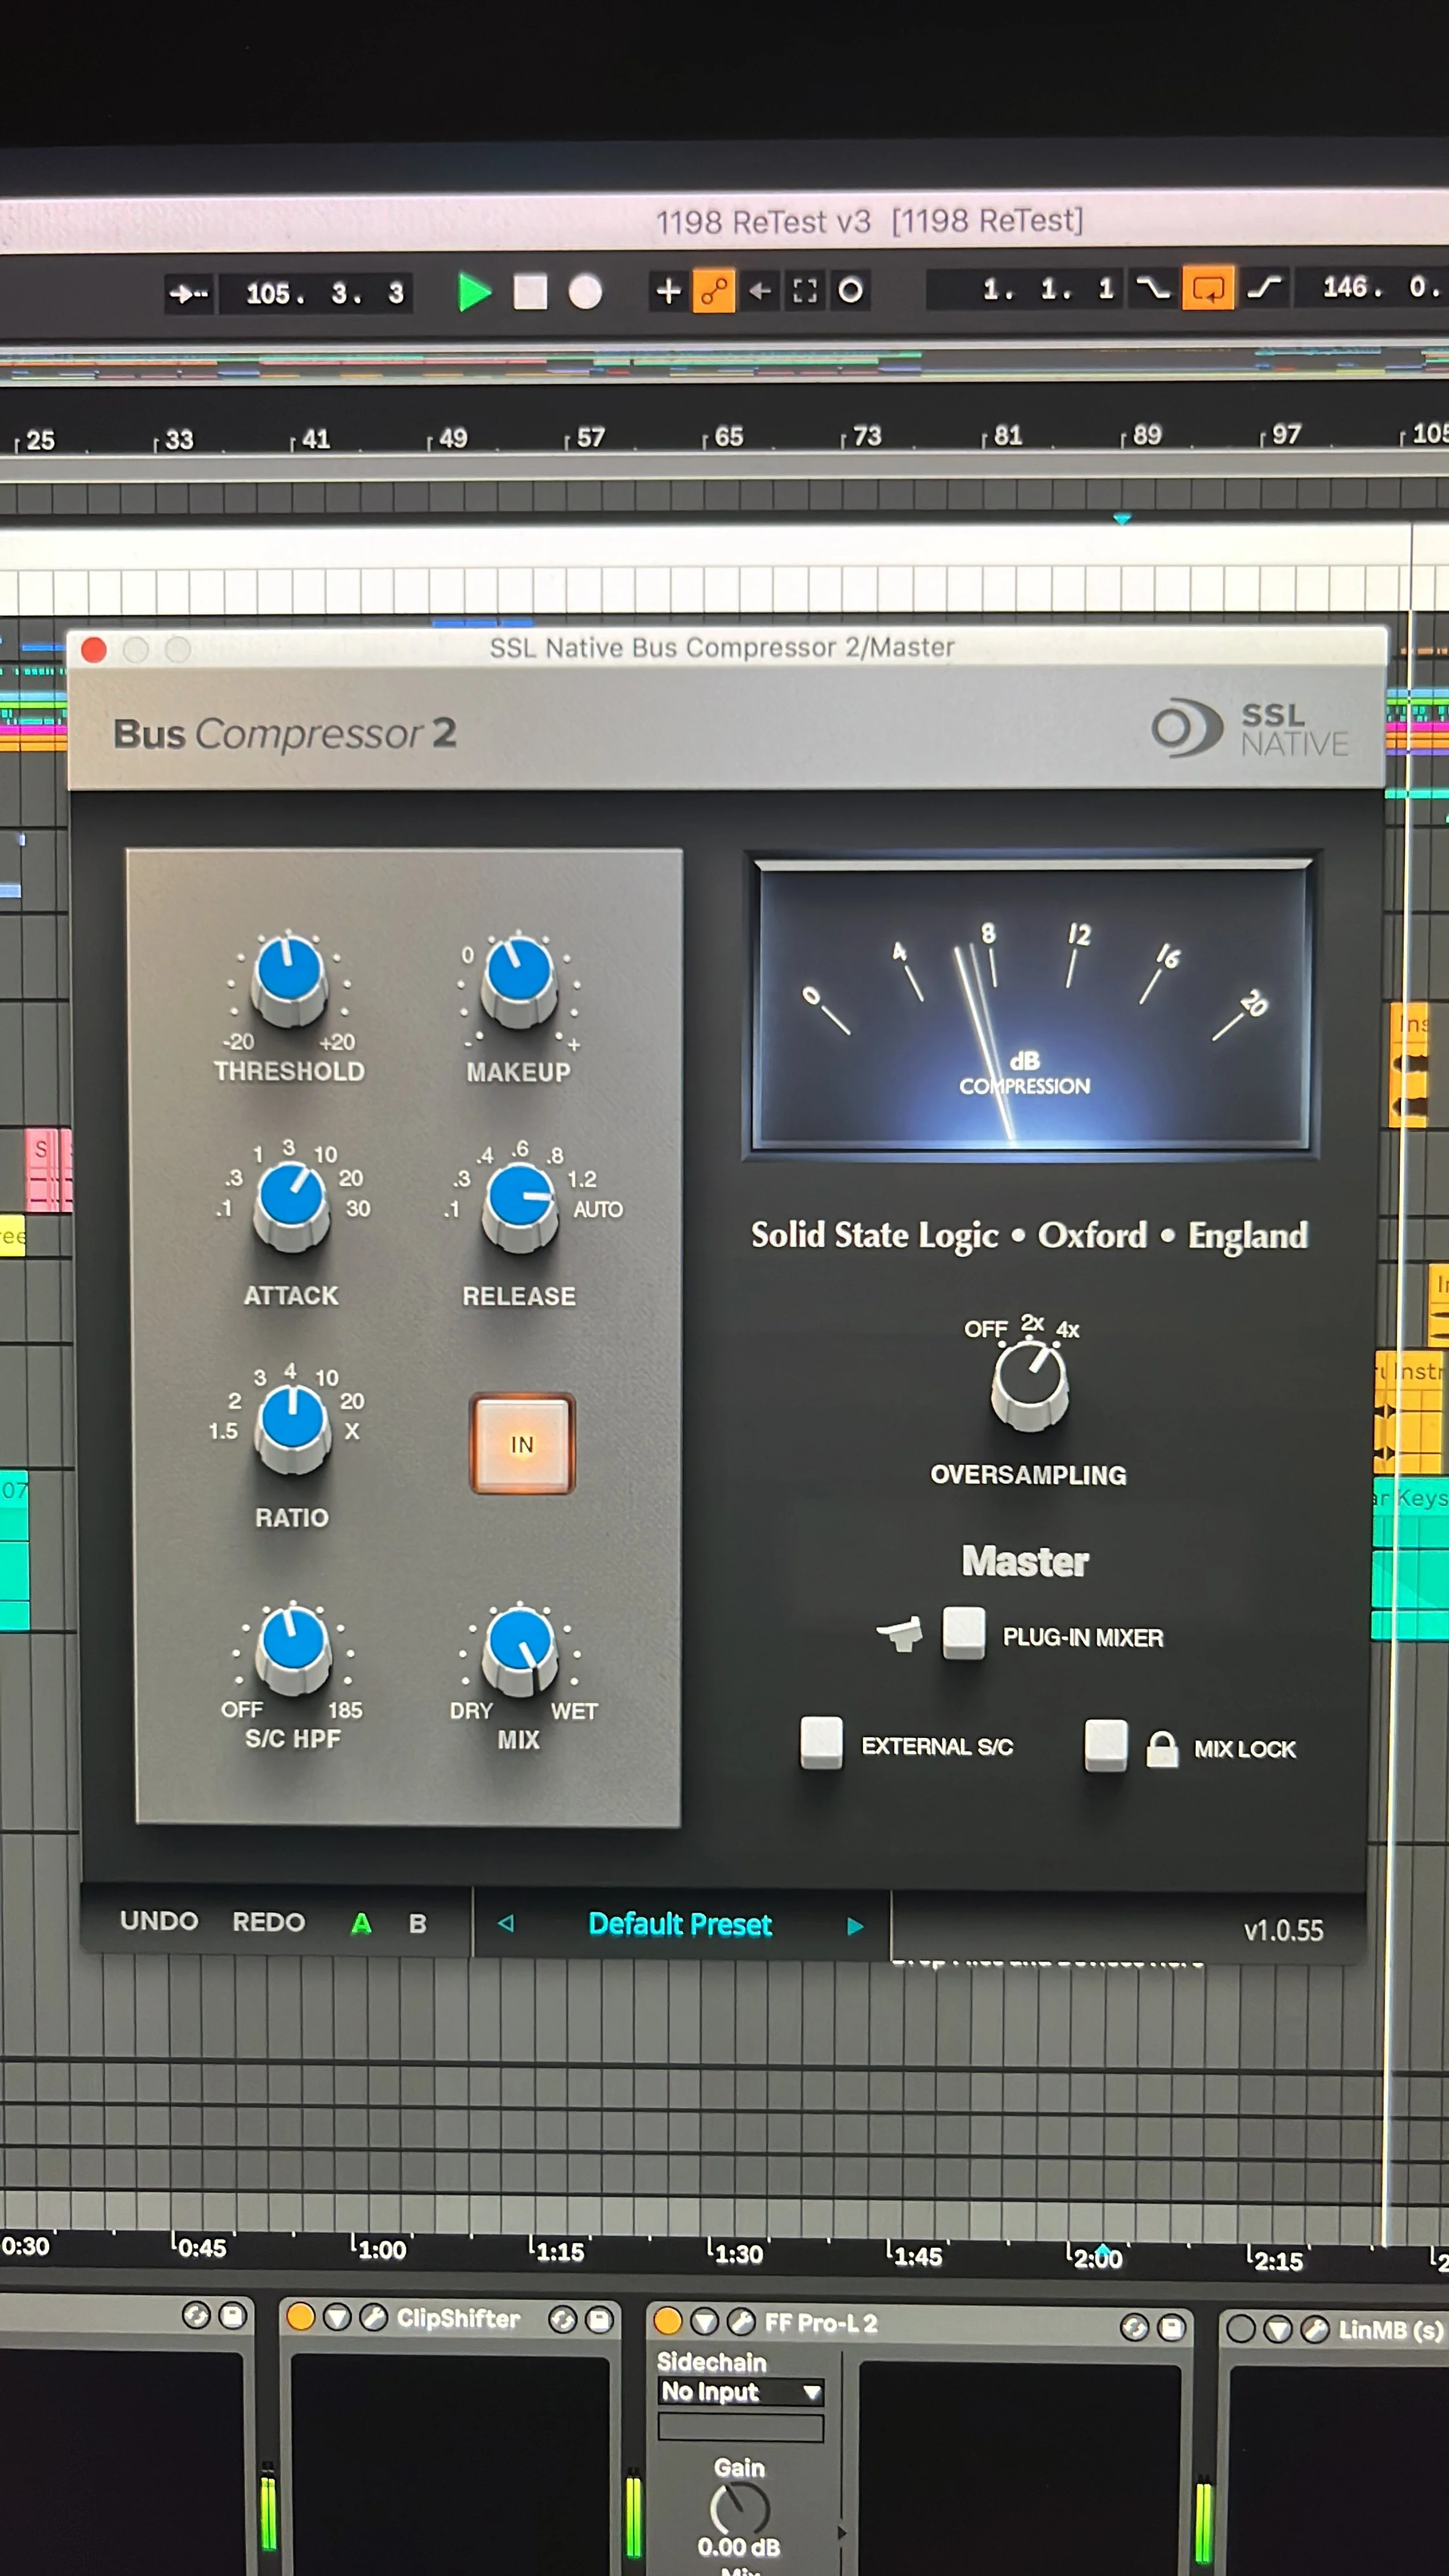Select next preset with right arrow
Image resolution: width=1449 pixels, height=2576 pixels.
(x=855, y=1926)
